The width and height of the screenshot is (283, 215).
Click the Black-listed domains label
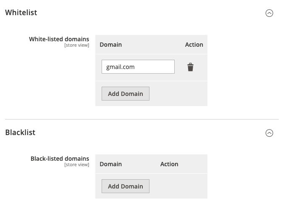click(x=60, y=159)
